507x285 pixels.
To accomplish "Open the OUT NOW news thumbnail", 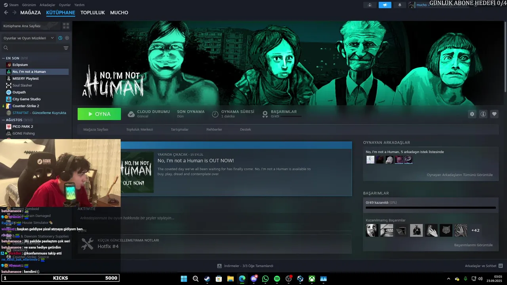I will tap(137, 173).
